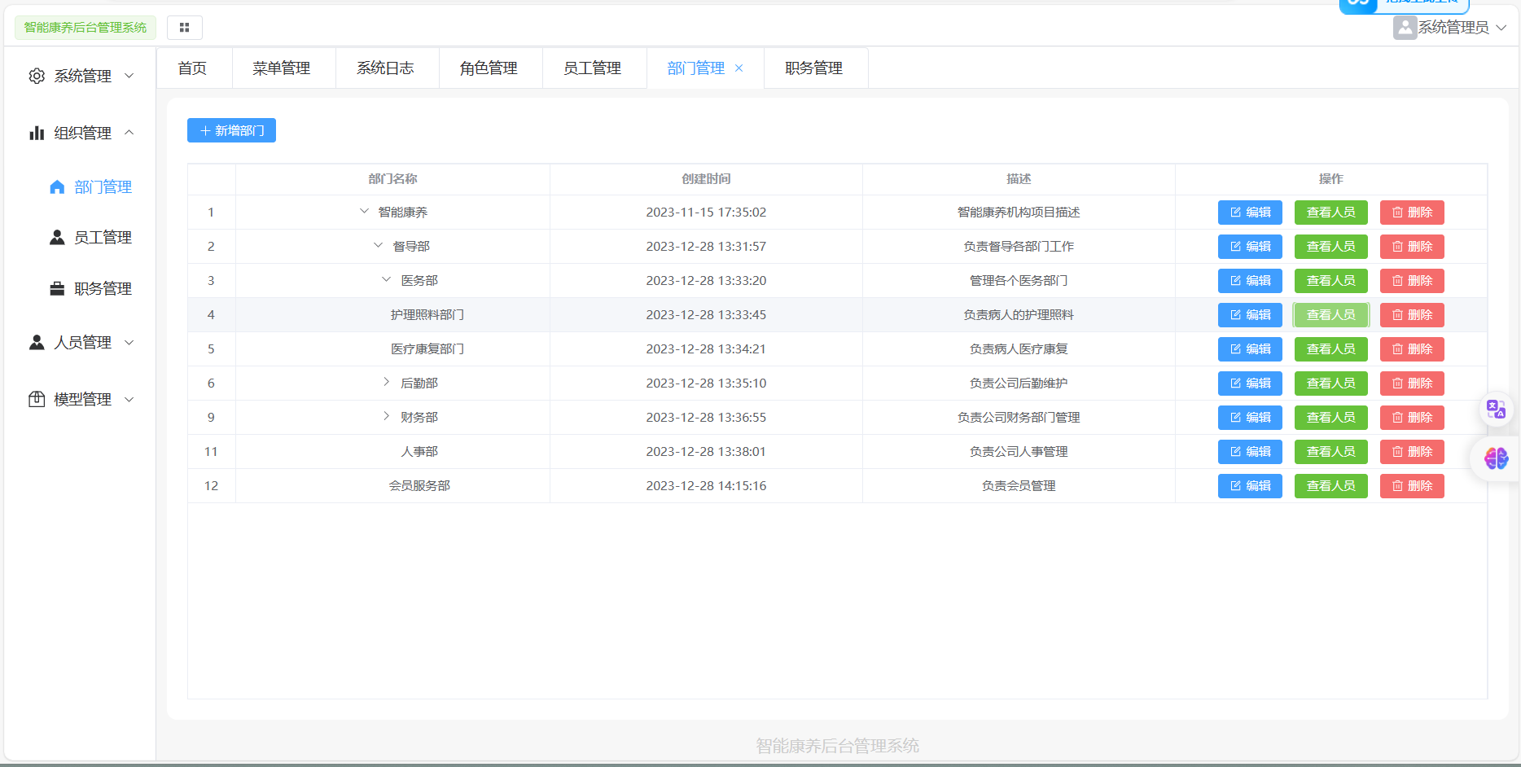Click the model management box icon
Screen dimensions: 1521x767
pyautogui.click(x=37, y=400)
